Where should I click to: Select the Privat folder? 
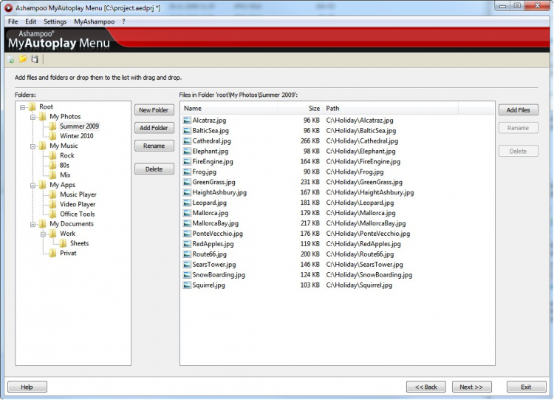click(x=68, y=253)
